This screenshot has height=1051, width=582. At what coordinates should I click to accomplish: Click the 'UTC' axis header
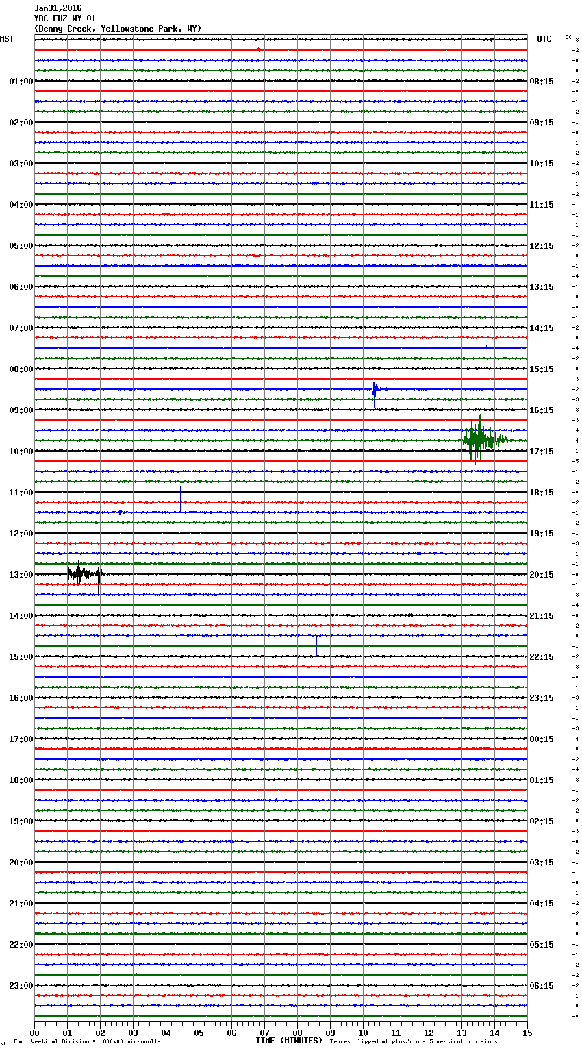544,39
